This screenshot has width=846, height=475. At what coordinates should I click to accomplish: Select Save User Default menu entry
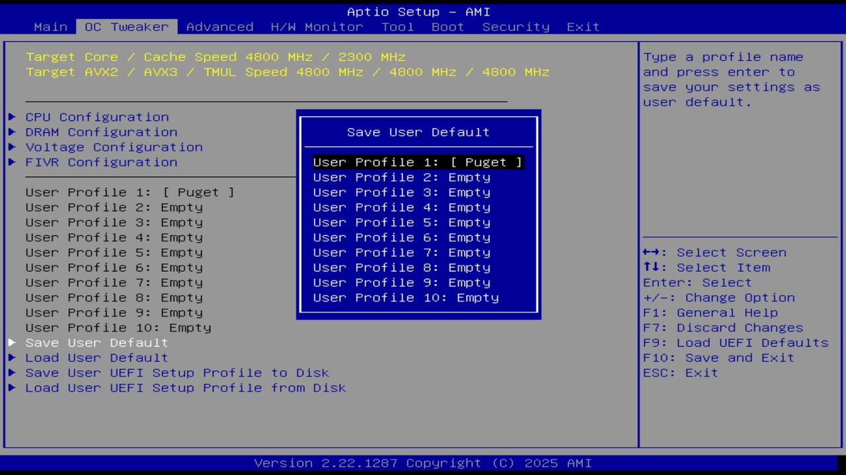97,342
